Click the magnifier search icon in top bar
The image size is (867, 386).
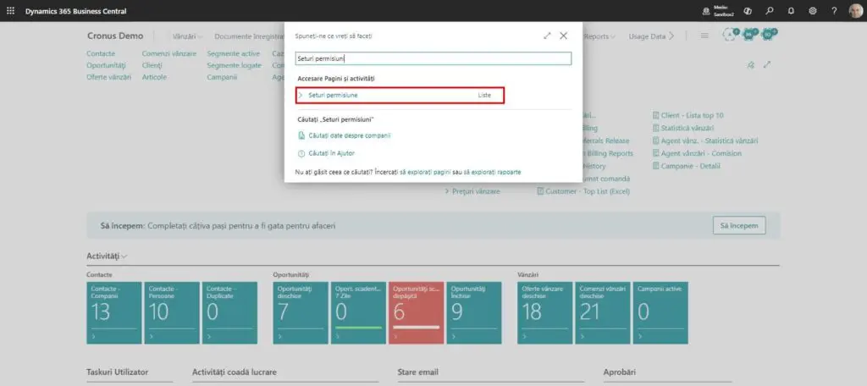(769, 11)
